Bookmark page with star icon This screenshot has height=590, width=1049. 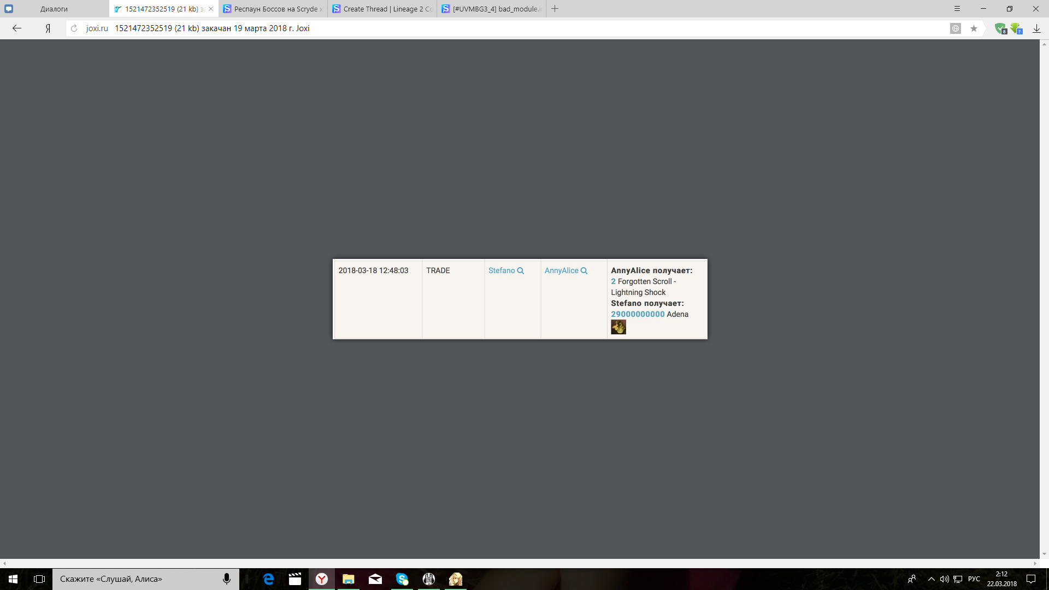point(974,28)
